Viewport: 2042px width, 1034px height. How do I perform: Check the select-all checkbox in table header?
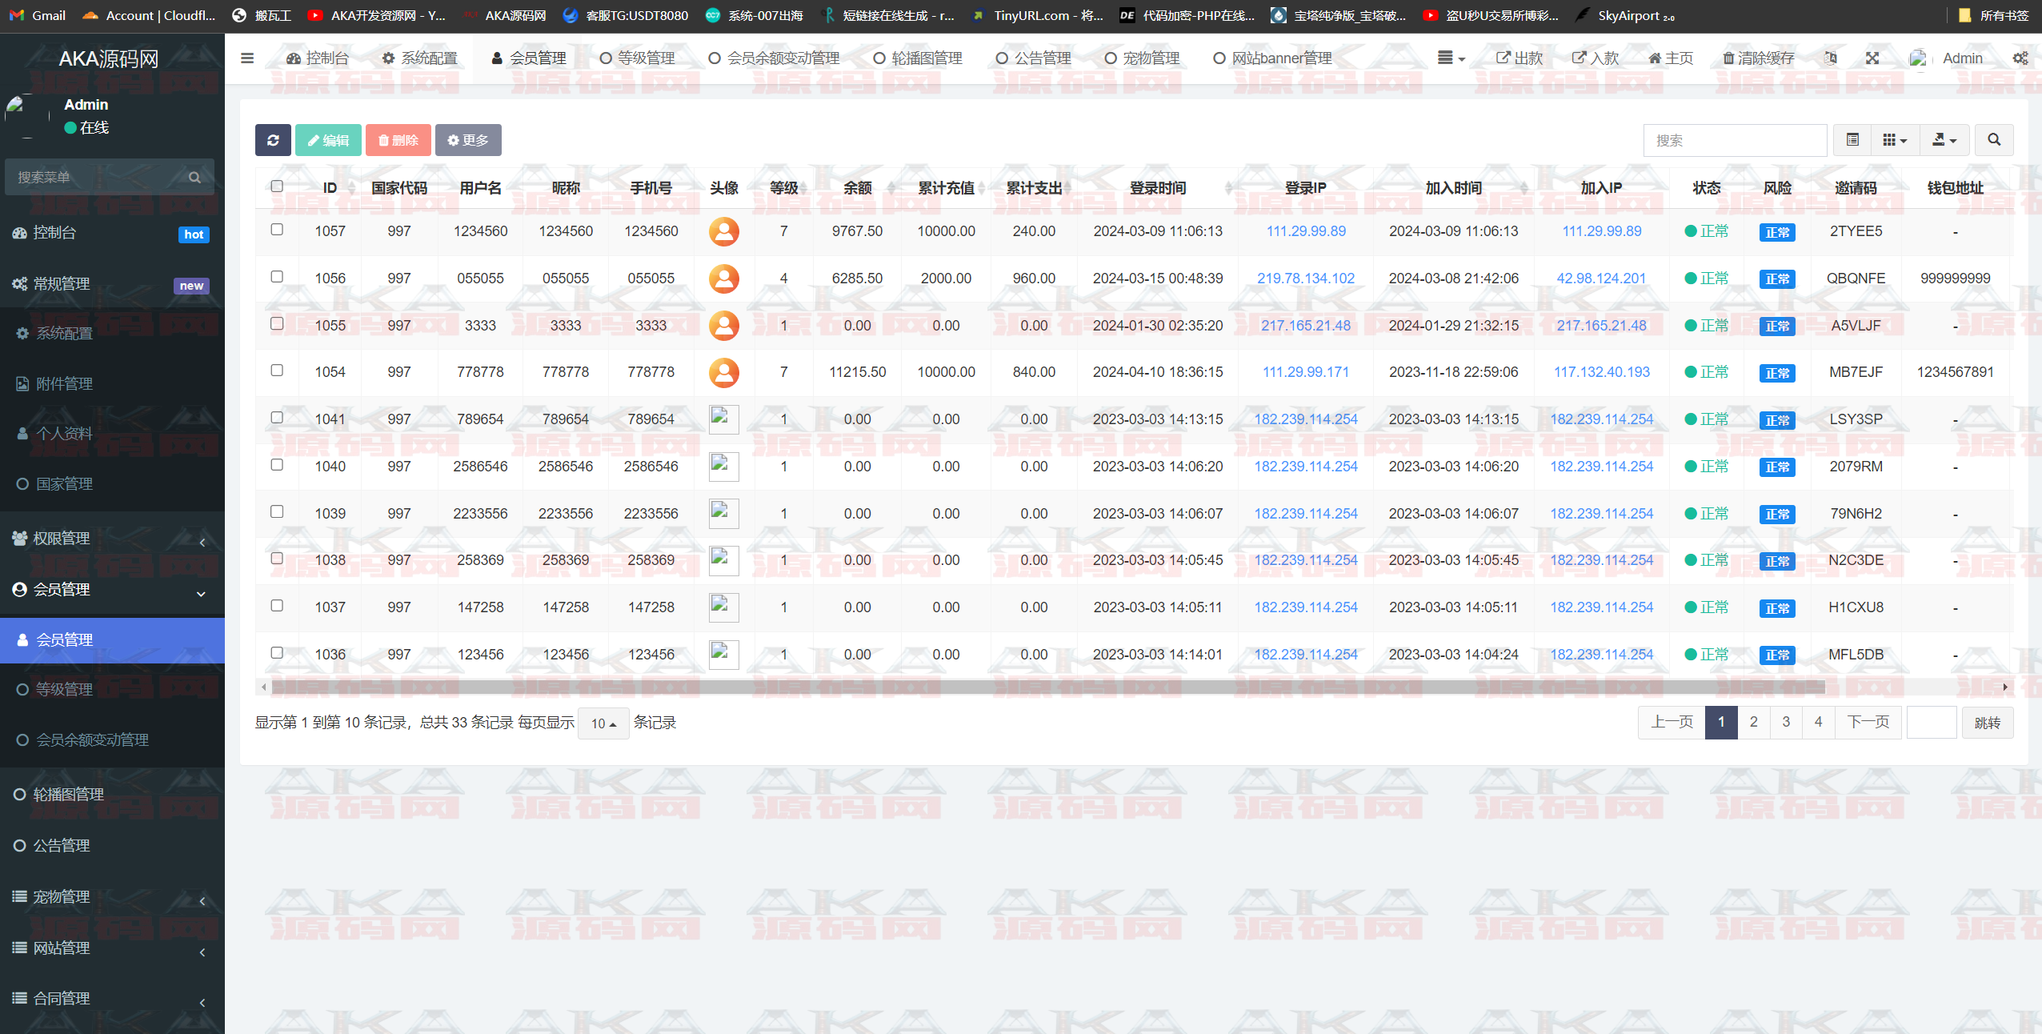pyautogui.click(x=277, y=186)
